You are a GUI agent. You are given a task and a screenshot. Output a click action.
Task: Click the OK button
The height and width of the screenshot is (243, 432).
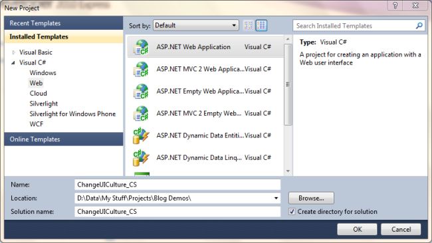[x=357, y=229]
